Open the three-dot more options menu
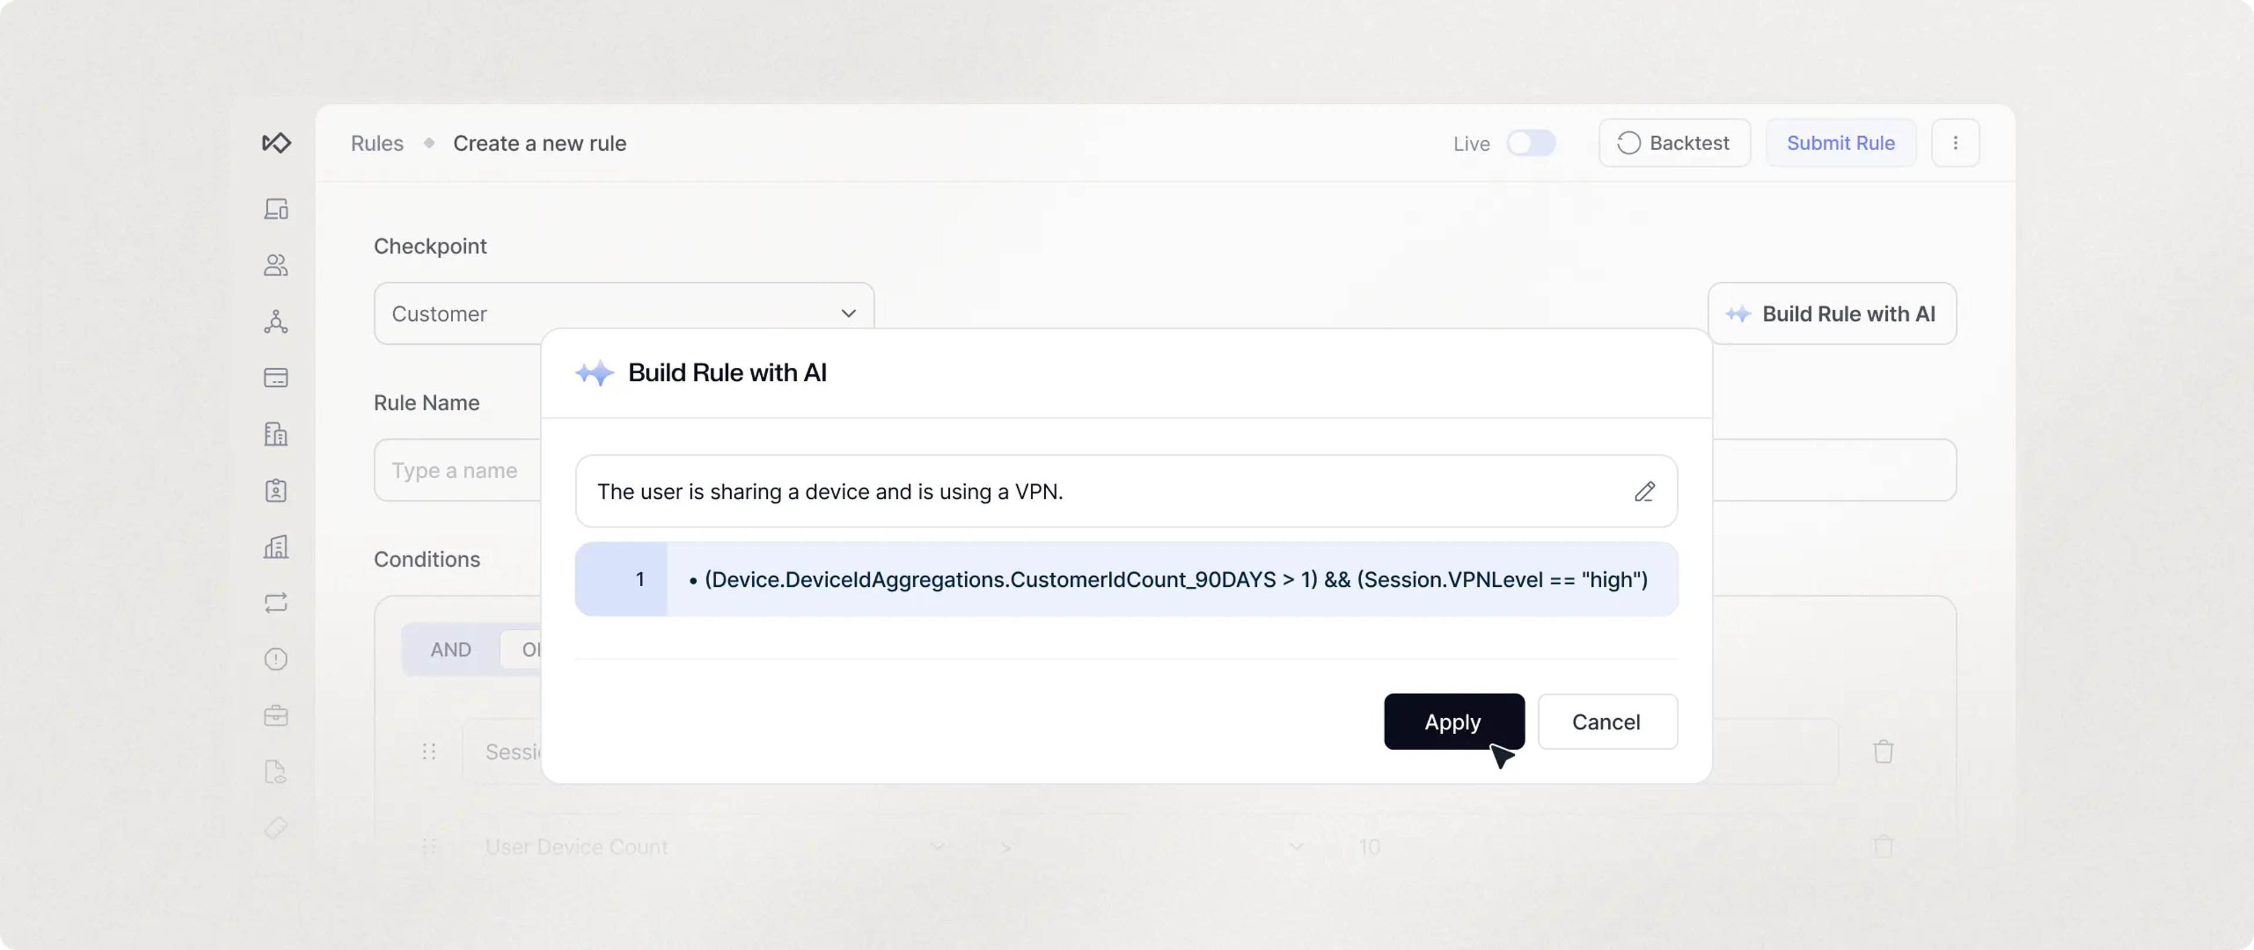The height and width of the screenshot is (950, 2254). click(1955, 143)
